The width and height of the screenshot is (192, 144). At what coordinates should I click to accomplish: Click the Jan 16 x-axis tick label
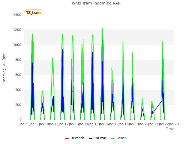[104, 124]
